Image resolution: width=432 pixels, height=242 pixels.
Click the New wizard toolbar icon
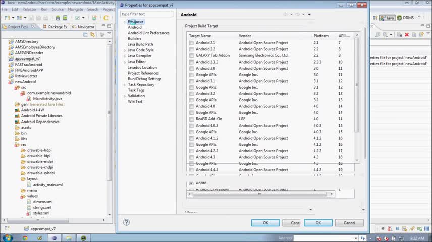click(x=7, y=18)
